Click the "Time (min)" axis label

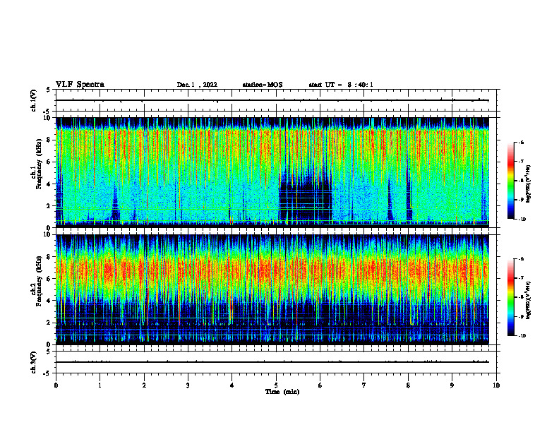pyautogui.click(x=282, y=392)
